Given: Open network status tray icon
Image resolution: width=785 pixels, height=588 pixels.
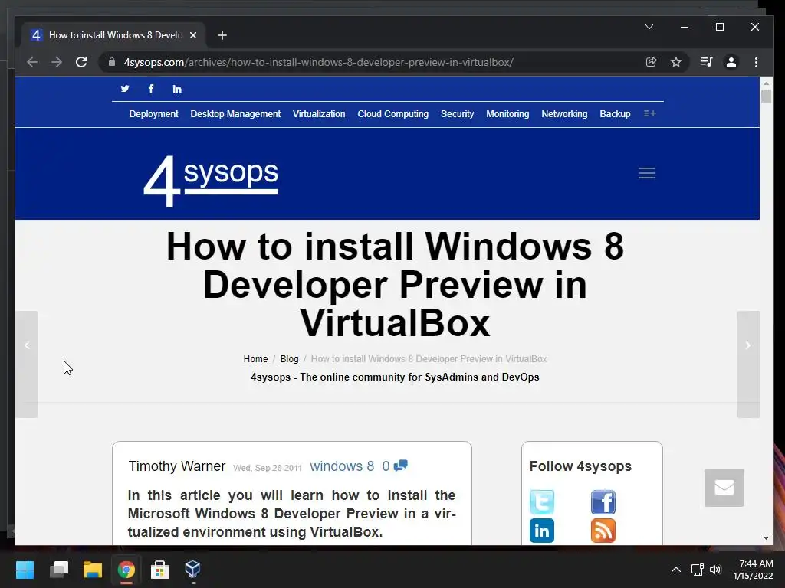Looking at the screenshot, I should 698,570.
